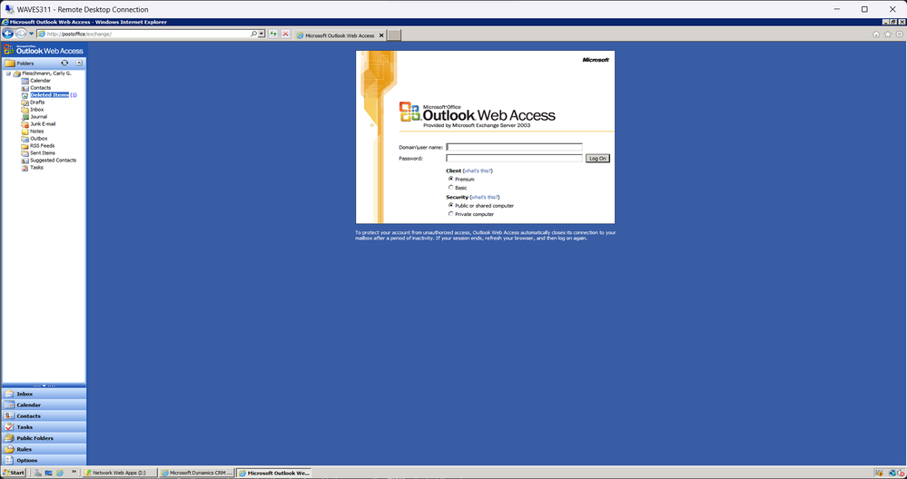Select the Premium client radio button
This screenshot has width=907, height=479.
[450, 179]
